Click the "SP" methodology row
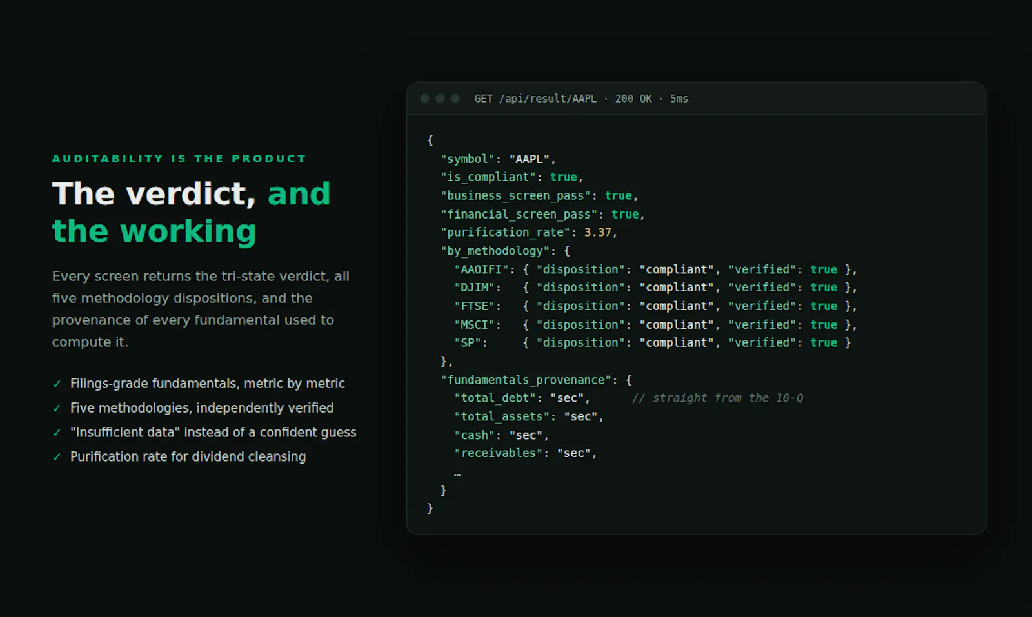This screenshot has width=1032, height=617. [653, 343]
